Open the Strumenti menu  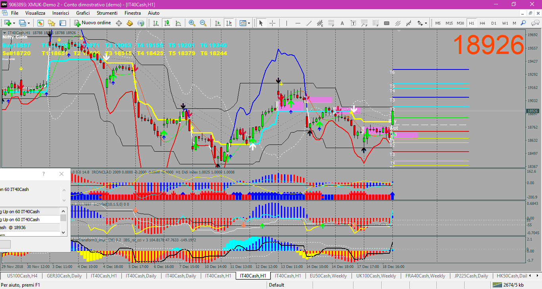click(107, 13)
